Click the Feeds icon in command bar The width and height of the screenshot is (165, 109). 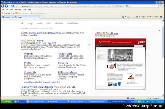point(128,17)
